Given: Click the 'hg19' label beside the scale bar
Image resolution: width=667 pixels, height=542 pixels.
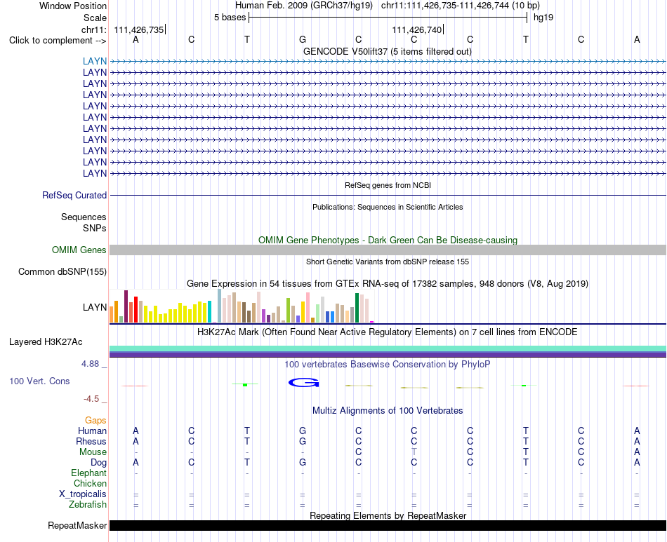Looking at the screenshot, I should click(543, 18).
